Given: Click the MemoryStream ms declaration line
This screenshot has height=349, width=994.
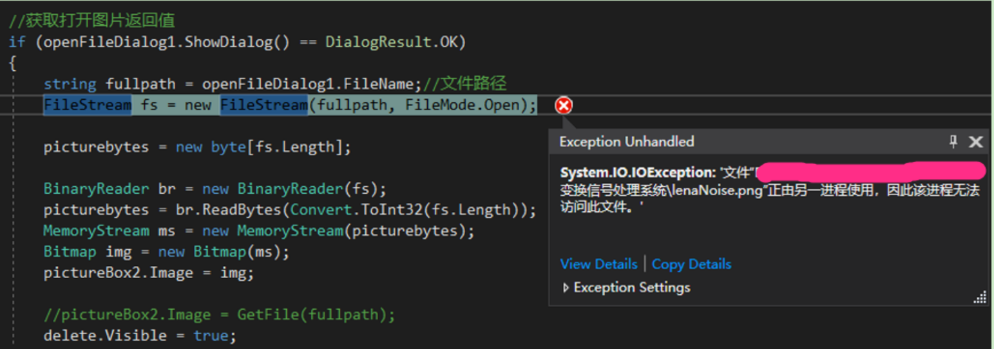Looking at the screenshot, I should 259,231.
